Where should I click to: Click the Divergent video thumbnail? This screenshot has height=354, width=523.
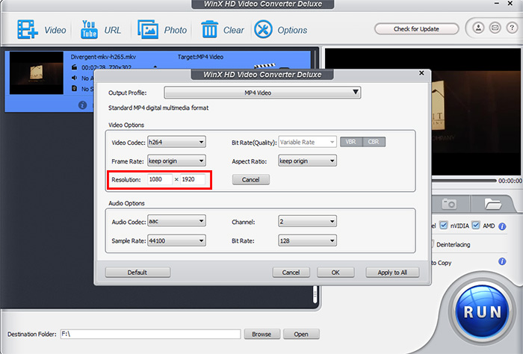(x=37, y=72)
